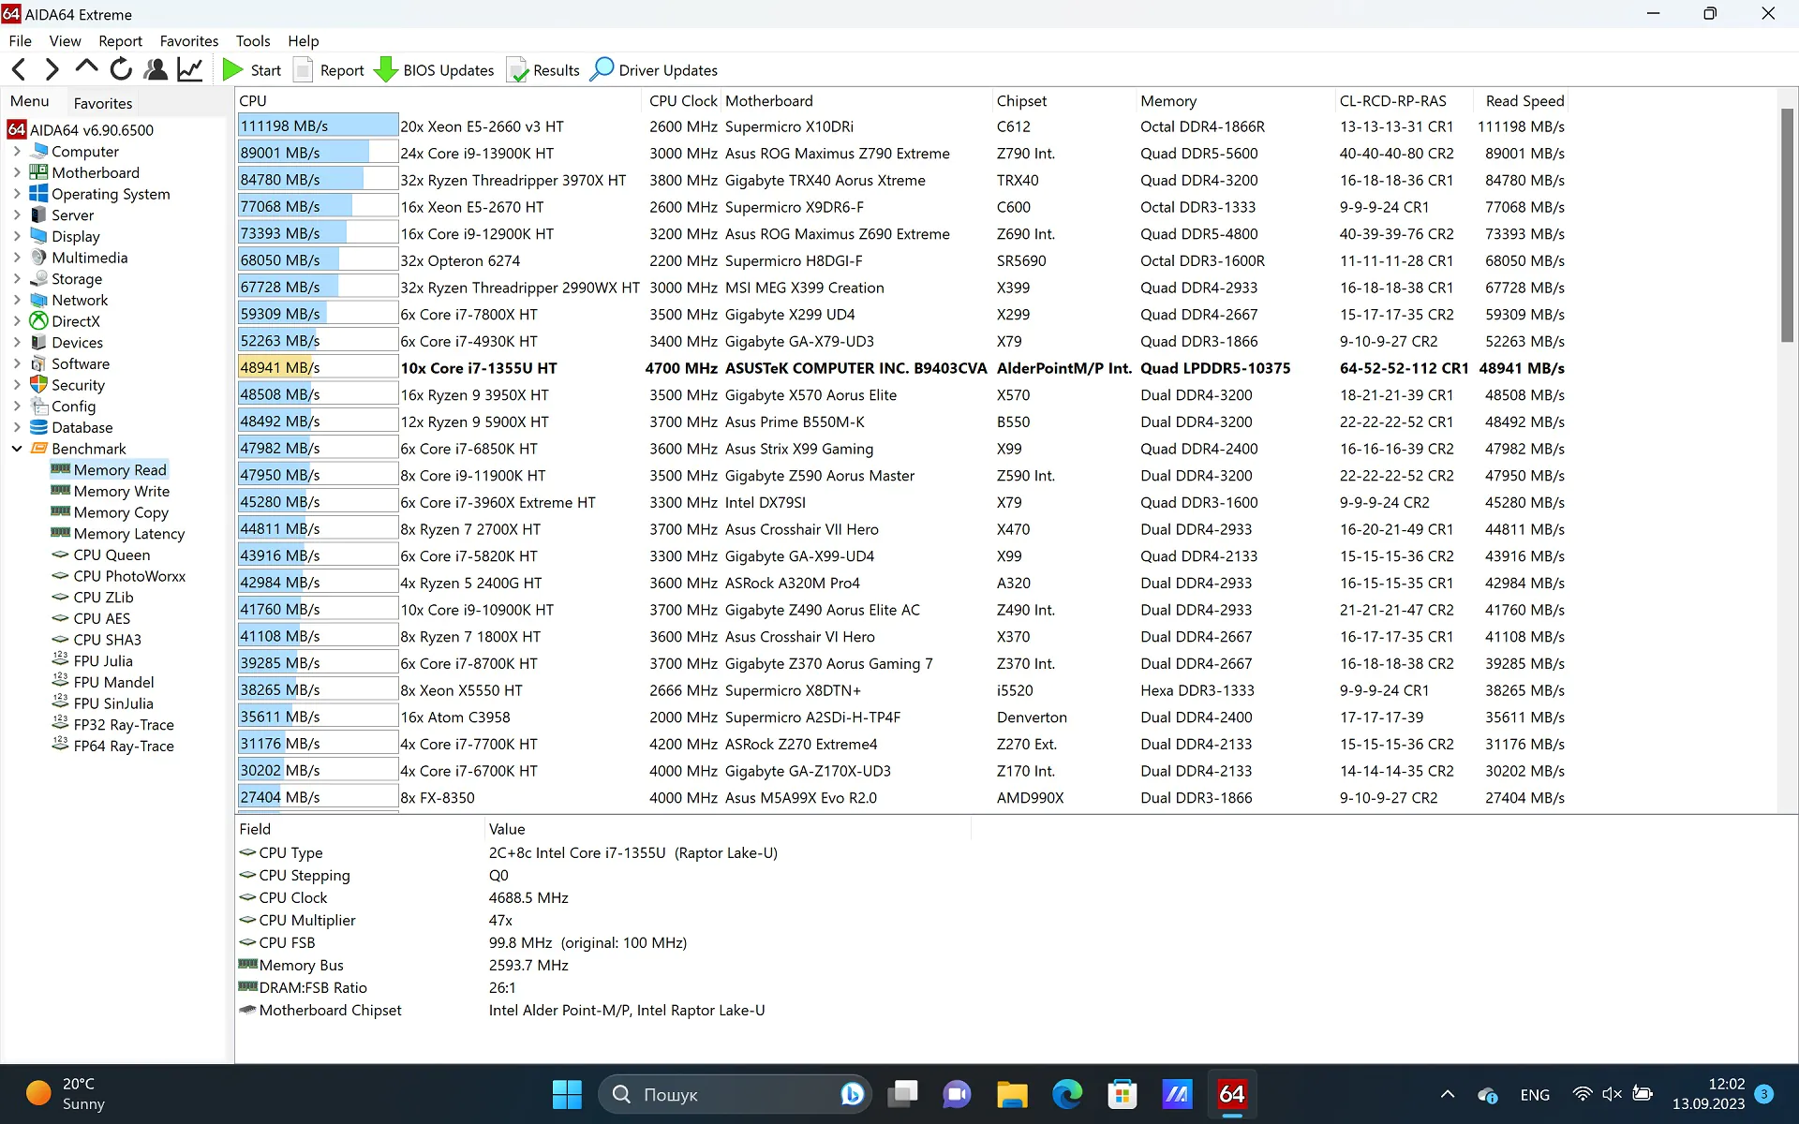This screenshot has height=1124, width=1799.
Task: Click the back navigation arrow icon
Action: [x=20, y=68]
